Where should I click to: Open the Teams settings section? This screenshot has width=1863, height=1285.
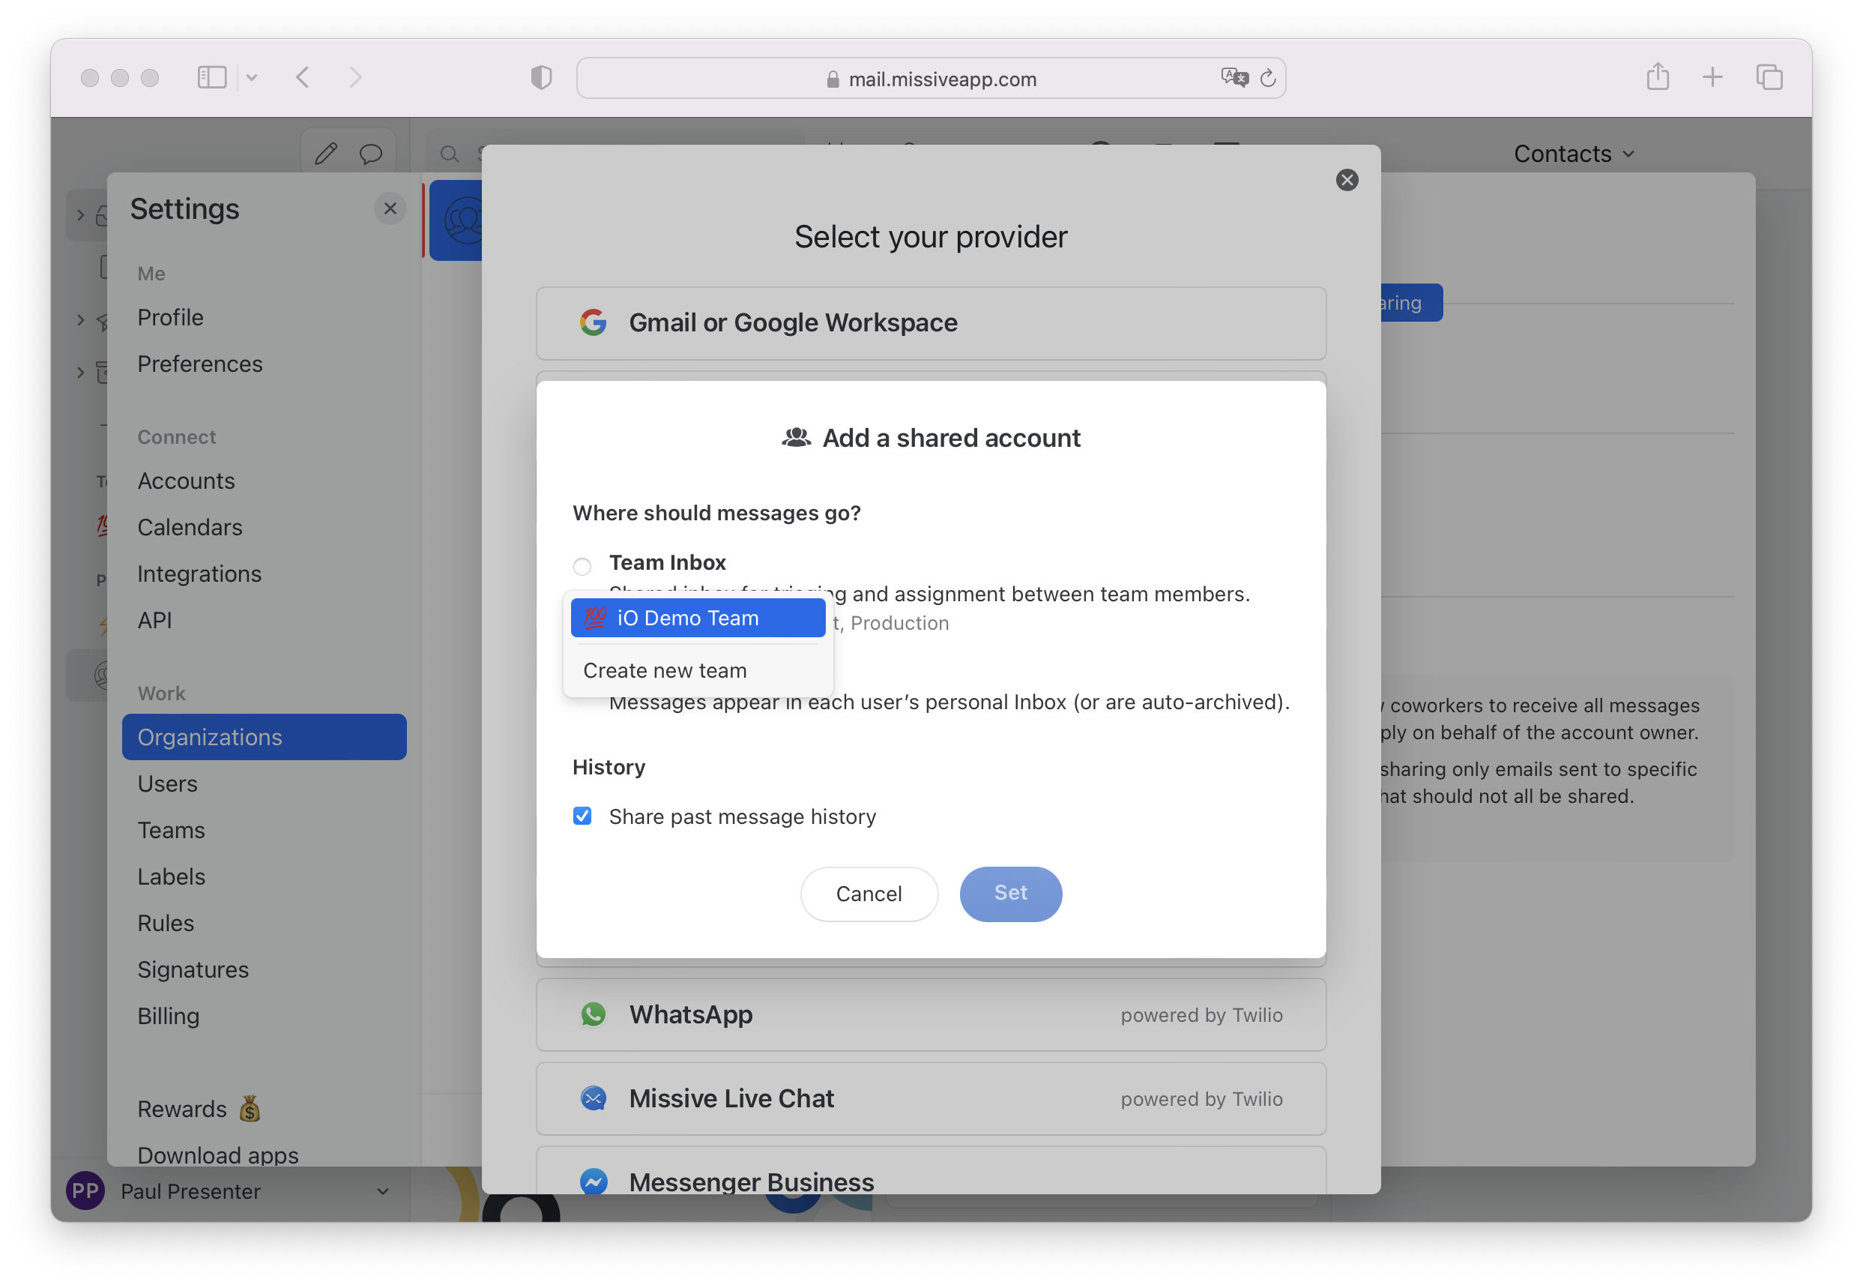click(x=171, y=830)
